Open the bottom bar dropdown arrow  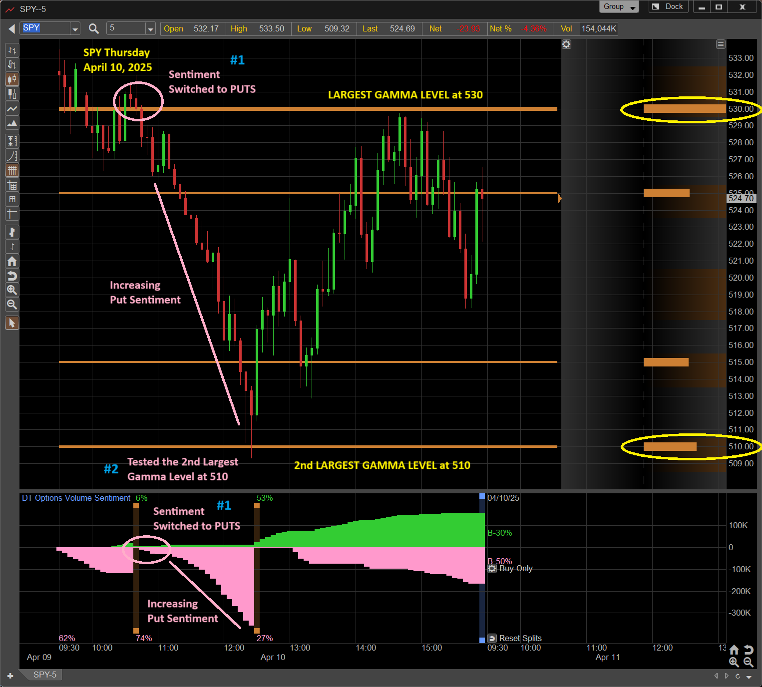point(749,677)
